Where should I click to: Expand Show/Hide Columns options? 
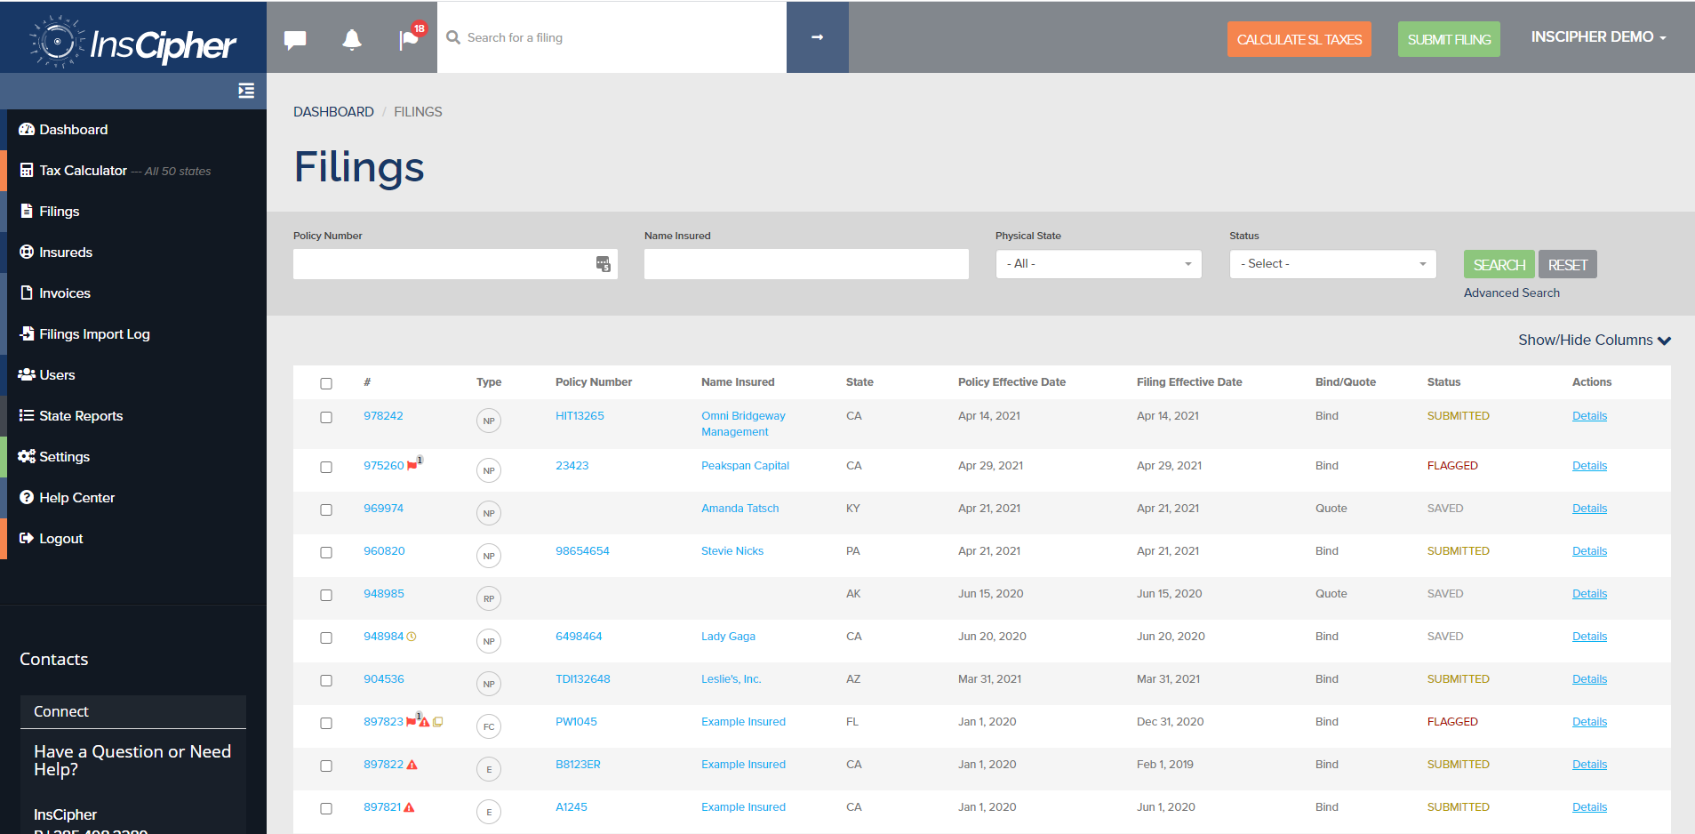1595,341
